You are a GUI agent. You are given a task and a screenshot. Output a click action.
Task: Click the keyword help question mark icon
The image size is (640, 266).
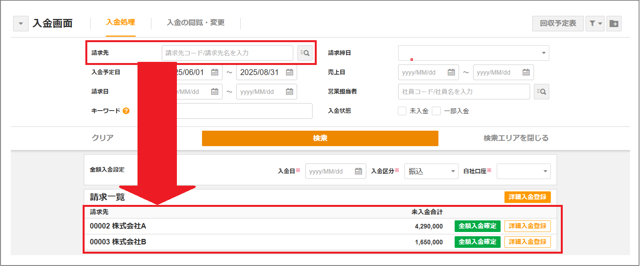point(126,111)
